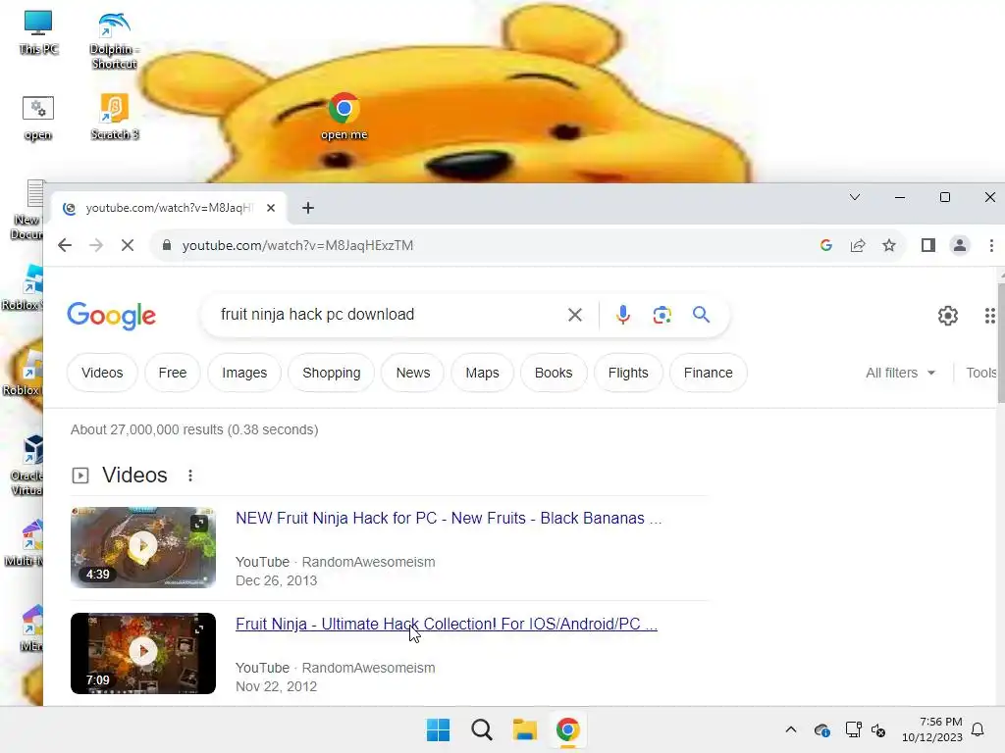Screen dimensions: 1005x753
Task: Open taskbar Search
Action: pos(481,729)
